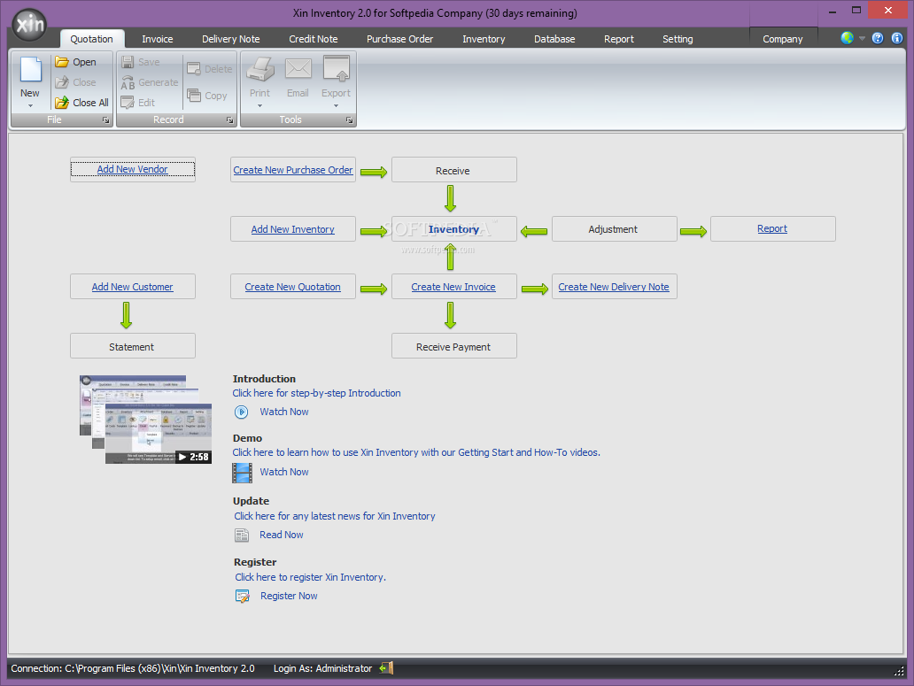Click the Register form icon
The image size is (914, 686).
tap(242, 597)
